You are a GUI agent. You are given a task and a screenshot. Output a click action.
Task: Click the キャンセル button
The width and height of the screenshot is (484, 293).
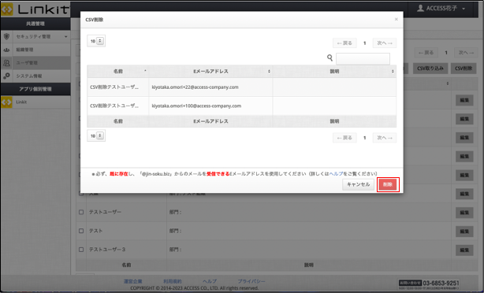tap(358, 184)
